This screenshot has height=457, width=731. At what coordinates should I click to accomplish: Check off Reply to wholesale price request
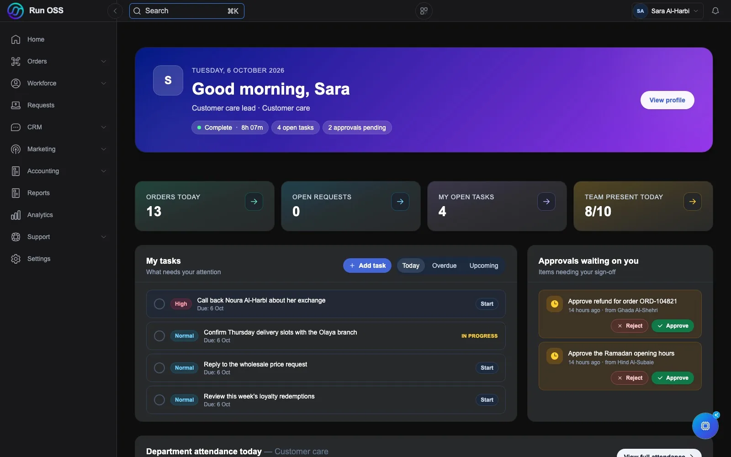tap(159, 368)
